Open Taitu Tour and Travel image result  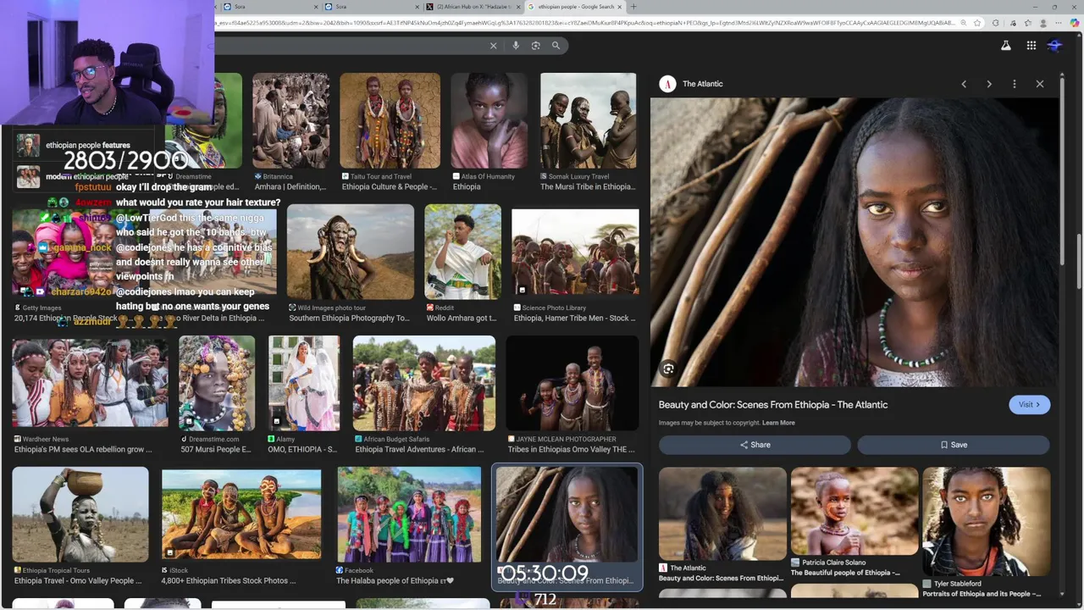click(x=390, y=120)
